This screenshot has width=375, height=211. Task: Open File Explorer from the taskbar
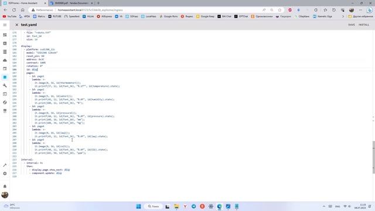click(x=176, y=206)
